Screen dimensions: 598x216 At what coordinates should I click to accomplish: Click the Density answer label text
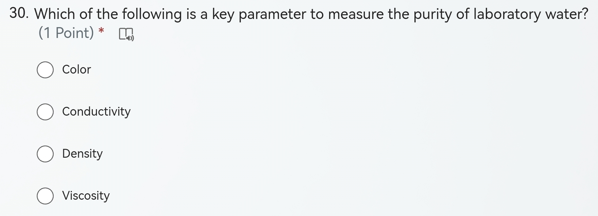(x=82, y=154)
